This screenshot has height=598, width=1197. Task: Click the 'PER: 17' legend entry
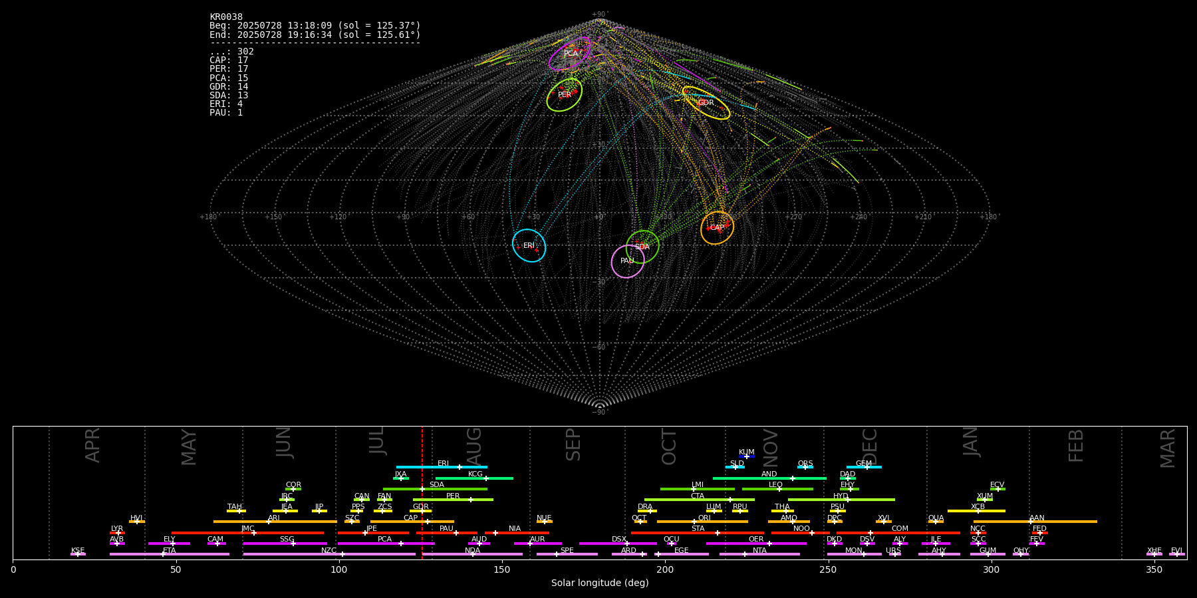[229, 69]
